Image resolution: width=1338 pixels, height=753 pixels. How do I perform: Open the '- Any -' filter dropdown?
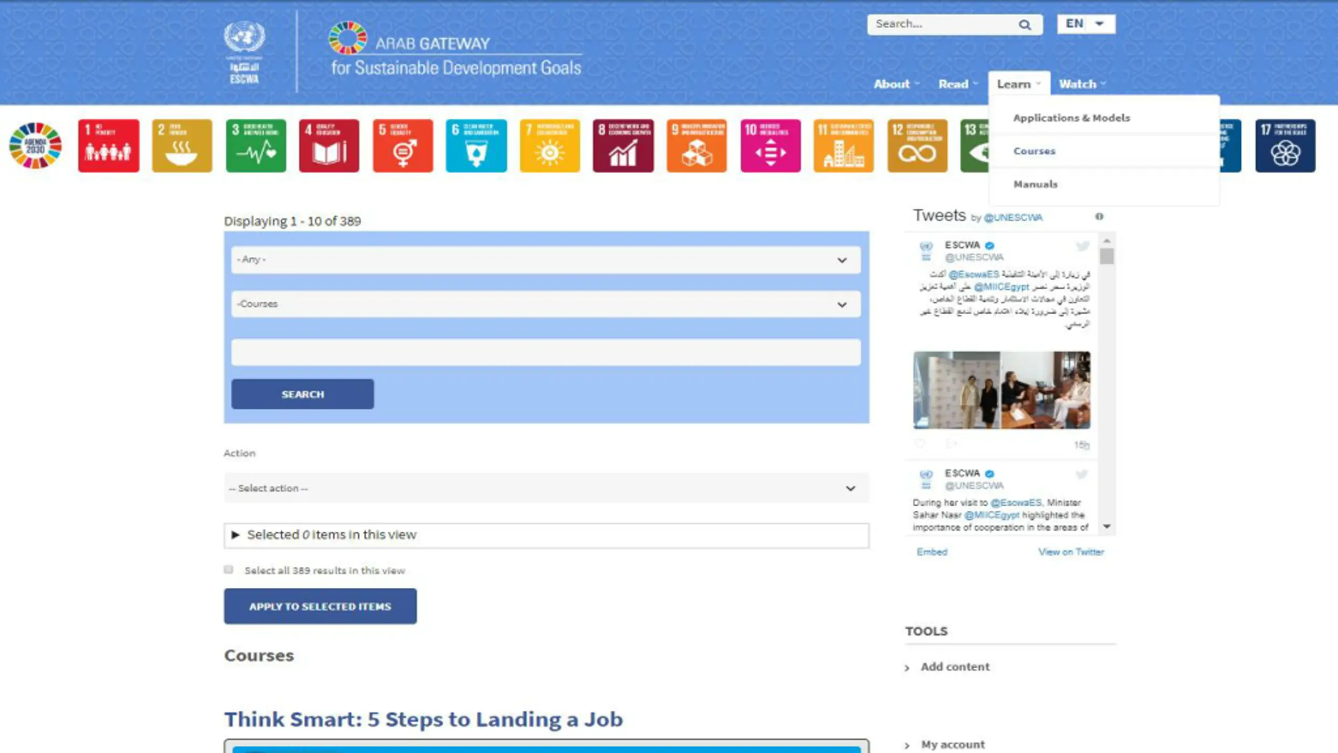pos(546,259)
